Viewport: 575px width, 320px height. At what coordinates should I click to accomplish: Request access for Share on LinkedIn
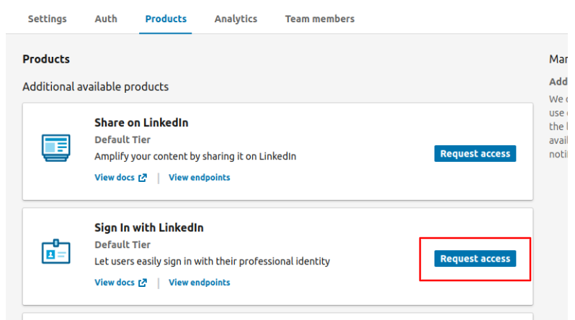[475, 153]
